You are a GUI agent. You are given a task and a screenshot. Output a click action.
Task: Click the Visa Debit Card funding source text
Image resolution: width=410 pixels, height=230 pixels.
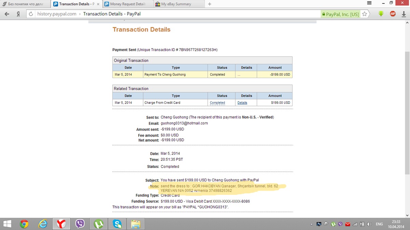205,201
